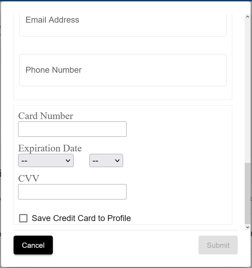252x268 pixels.
Task: Click the scrollbar track above the thumb
Action: [x=247, y=91]
